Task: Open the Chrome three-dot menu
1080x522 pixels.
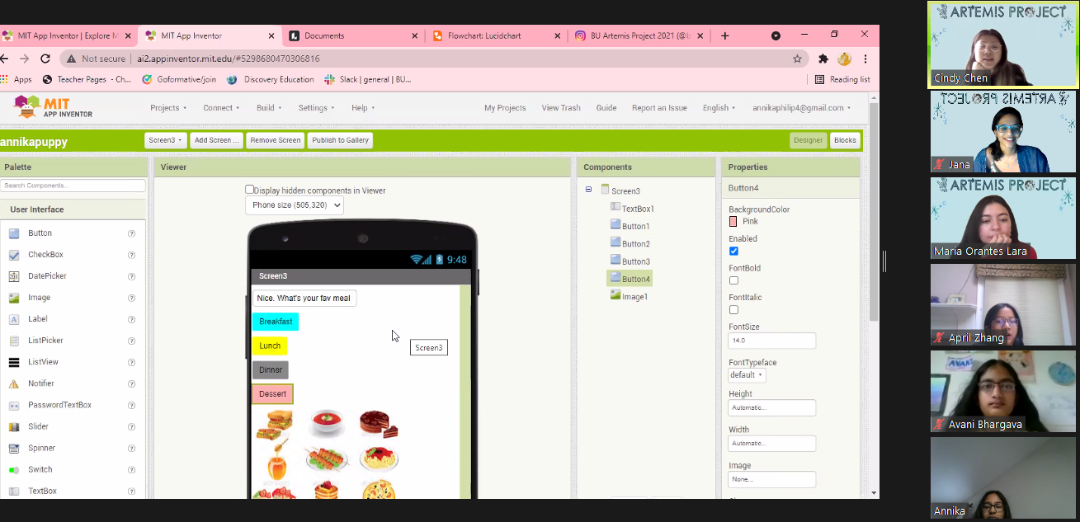Action: click(x=865, y=59)
